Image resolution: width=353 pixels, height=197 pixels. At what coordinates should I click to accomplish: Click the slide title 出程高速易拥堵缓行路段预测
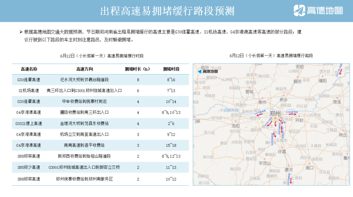click(167, 11)
